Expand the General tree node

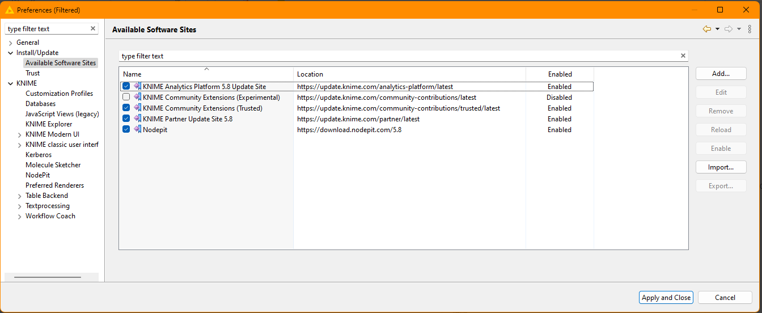pos(10,43)
